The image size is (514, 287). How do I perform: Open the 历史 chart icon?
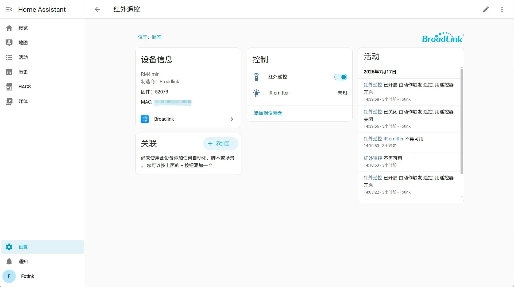click(9, 72)
